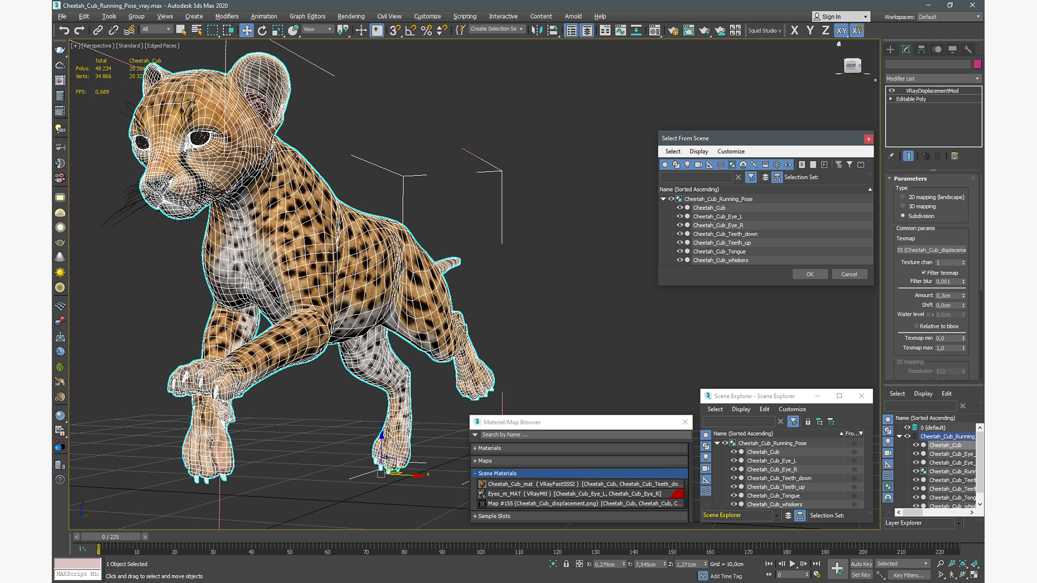1037x583 pixels.
Task: Activate Select and Rotate tool
Action: click(x=262, y=30)
